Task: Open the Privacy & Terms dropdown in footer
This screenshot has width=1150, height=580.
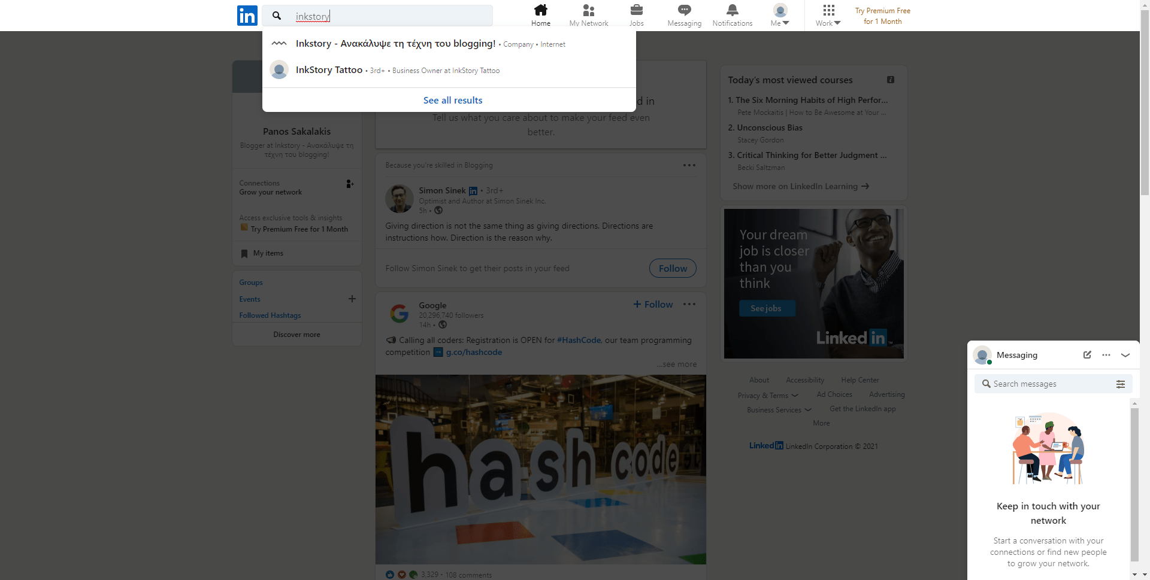Action: tap(767, 395)
